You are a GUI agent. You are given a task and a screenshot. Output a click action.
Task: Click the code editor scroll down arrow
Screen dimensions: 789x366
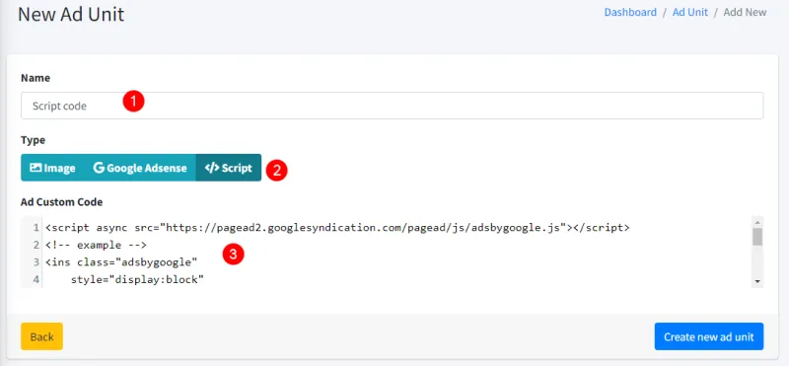click(757, 282)
